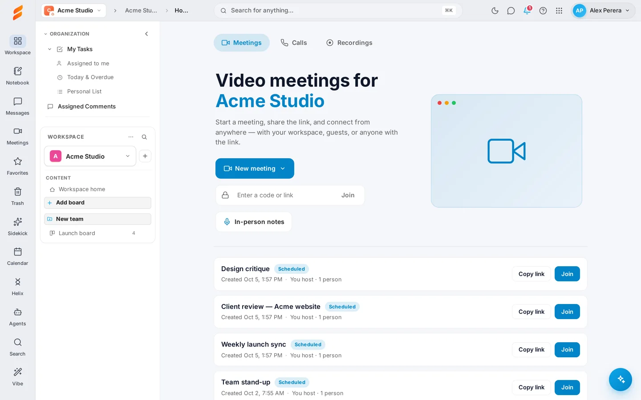Open Assigned Comments

[87, 107]
